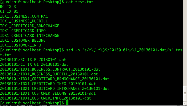Click the 20130101/CI_IX_01_20130101.dat output line
Viewport: 187px width, 106px height.
[34, 65]
